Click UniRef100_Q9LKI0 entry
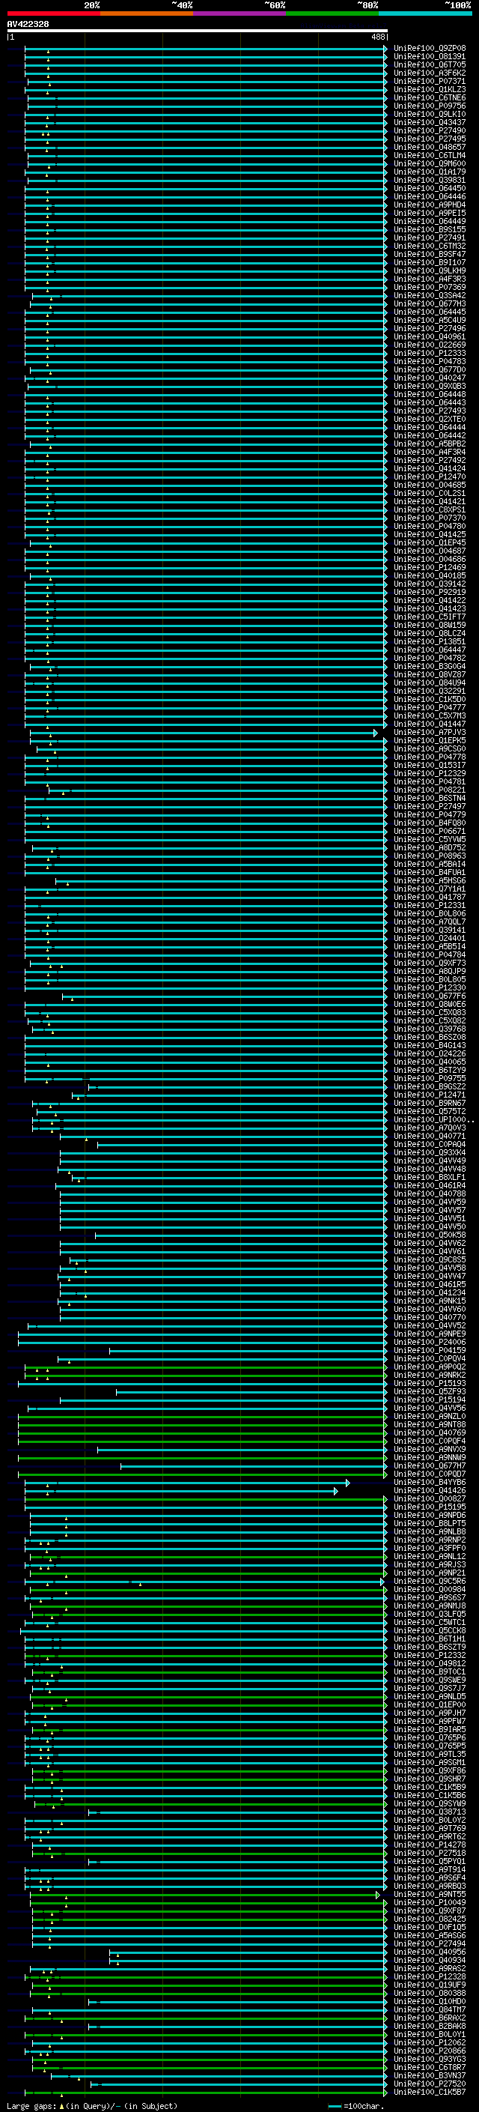 [430, 114]
